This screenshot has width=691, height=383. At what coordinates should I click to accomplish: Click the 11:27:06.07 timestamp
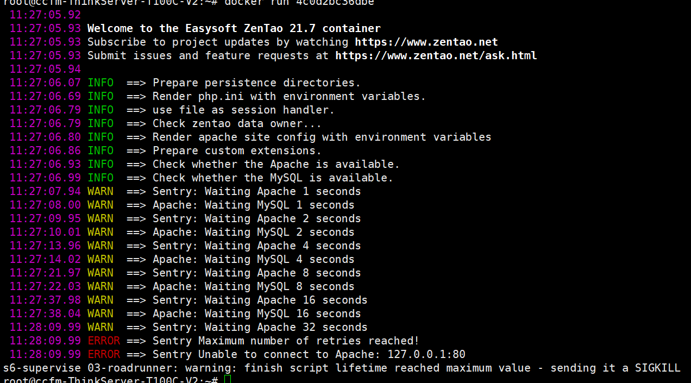tap(45, 83)
